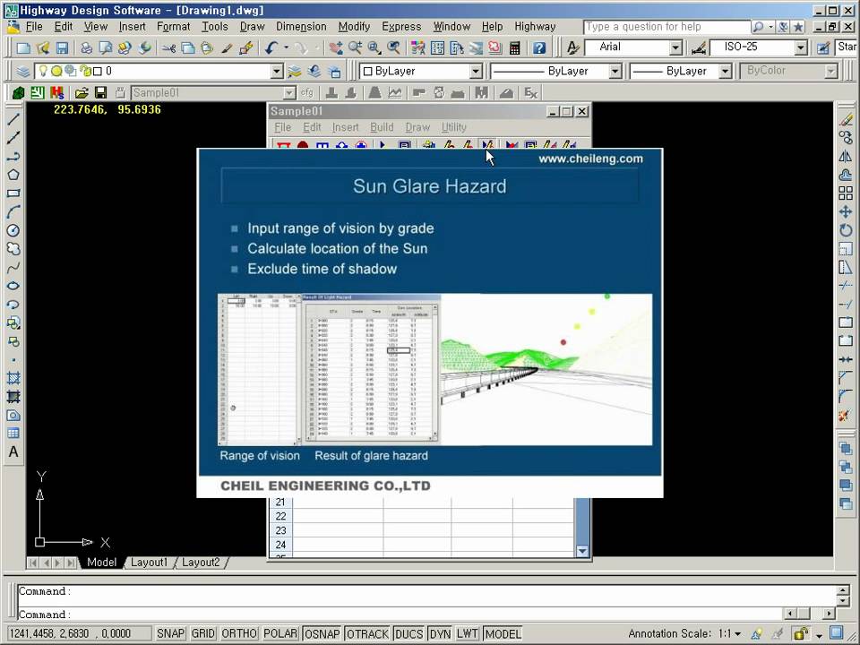
Task: Open the ByLayer lineweight dropdown
Action: click(725, 72)
